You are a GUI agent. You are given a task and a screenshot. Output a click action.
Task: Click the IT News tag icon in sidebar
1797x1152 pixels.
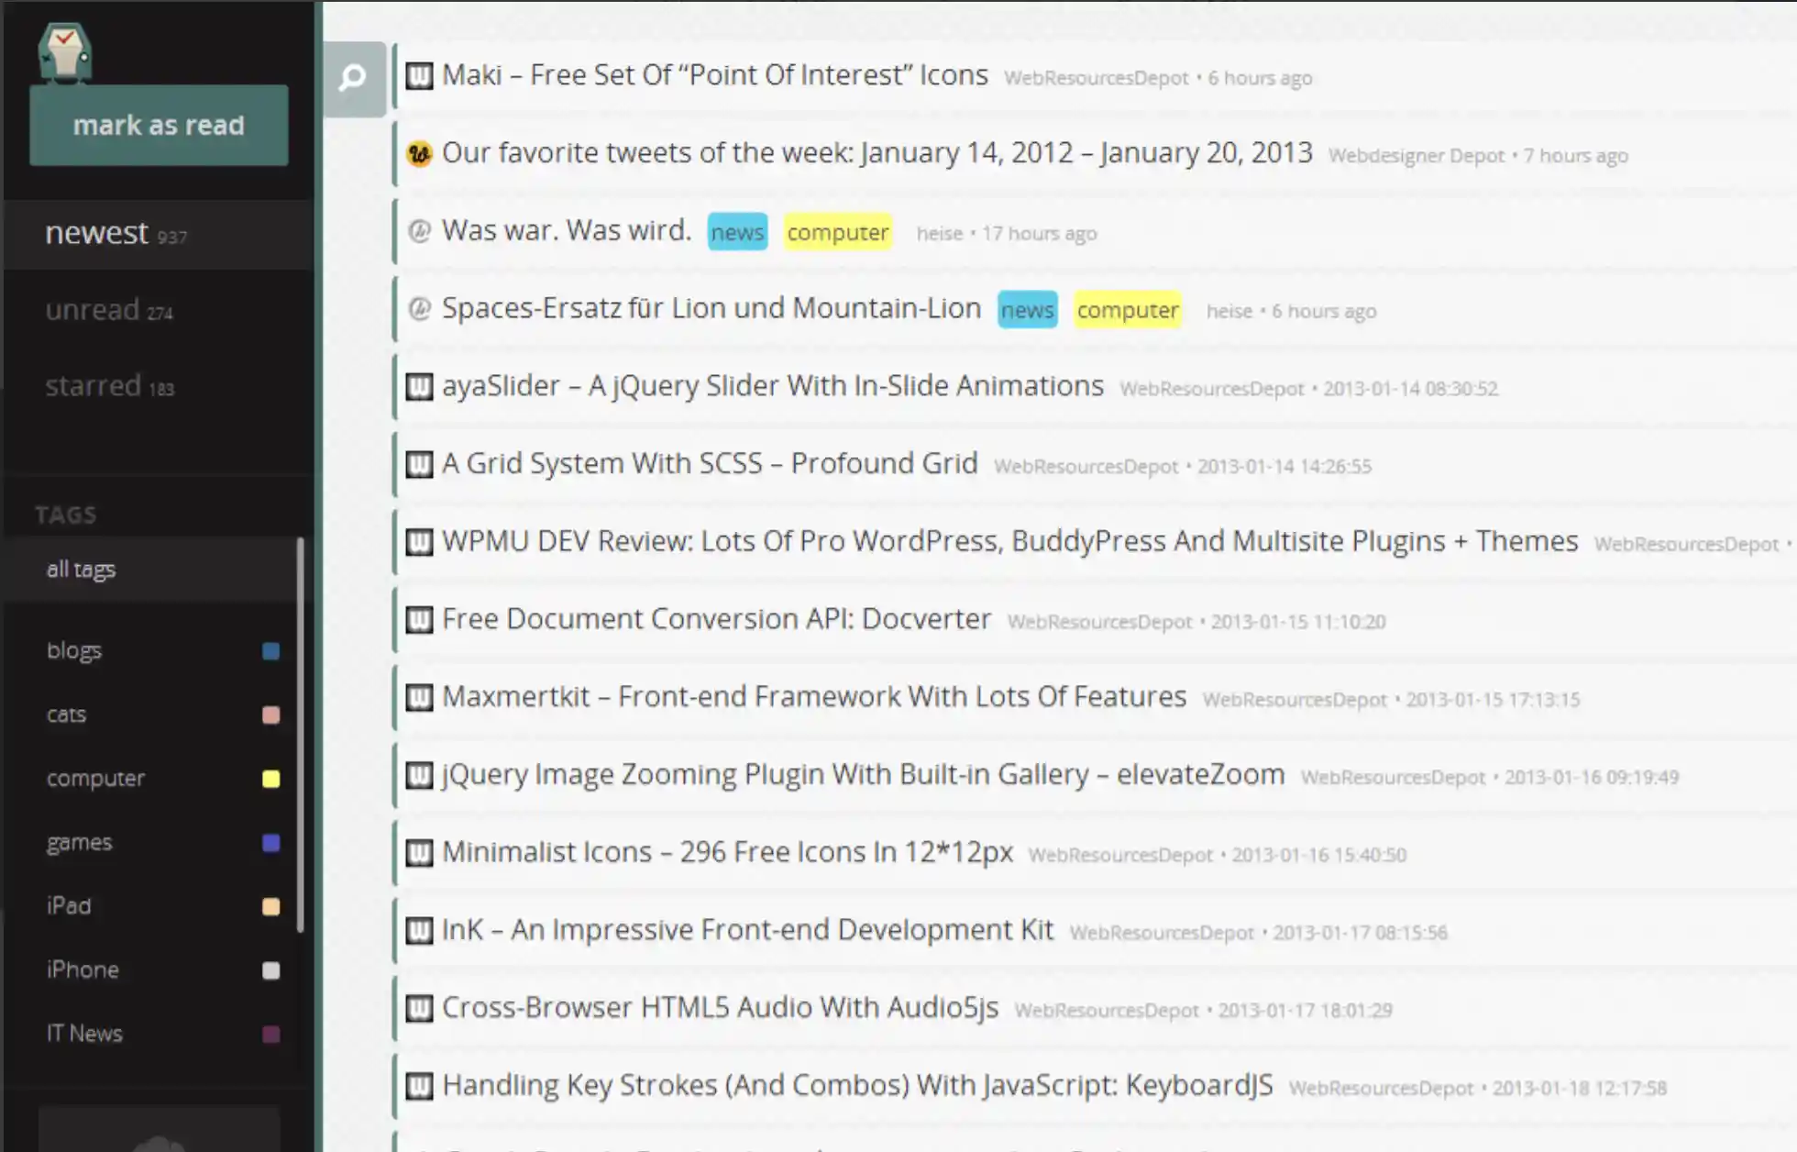(271, 1033)
